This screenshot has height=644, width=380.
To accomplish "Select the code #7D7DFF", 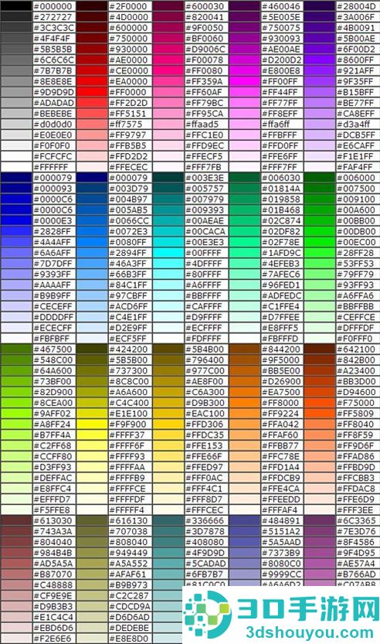I will [x=53, y=264].
